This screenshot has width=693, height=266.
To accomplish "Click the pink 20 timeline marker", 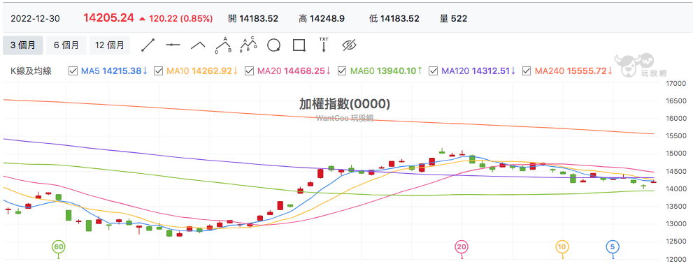I will click(x=462, y=246).
